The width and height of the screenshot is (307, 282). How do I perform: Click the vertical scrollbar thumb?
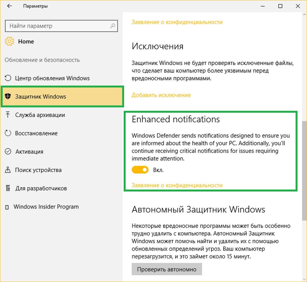pos(304,170)
